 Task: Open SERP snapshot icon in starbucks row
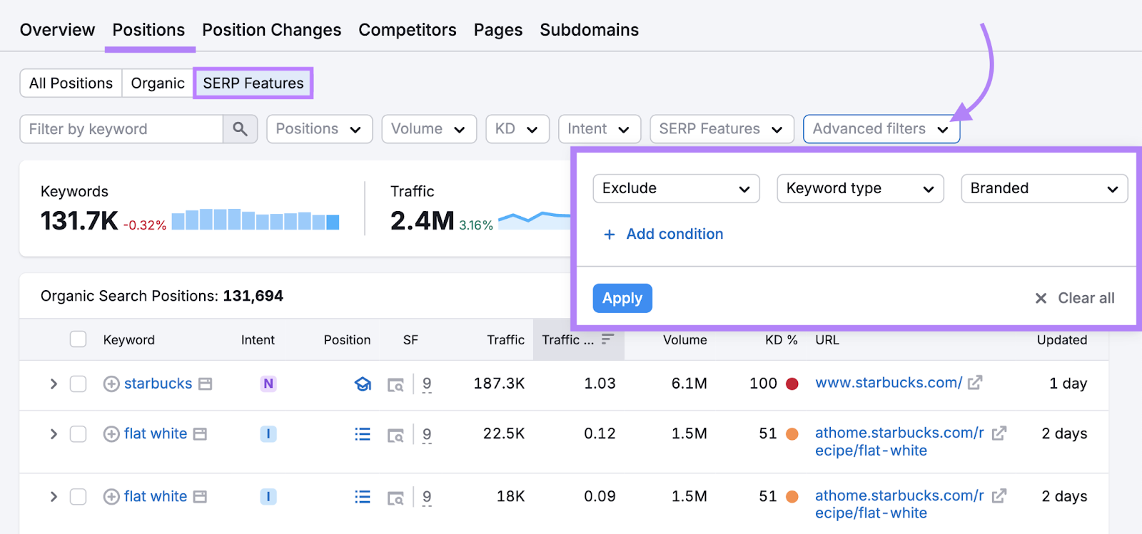[x=395, y=385]
